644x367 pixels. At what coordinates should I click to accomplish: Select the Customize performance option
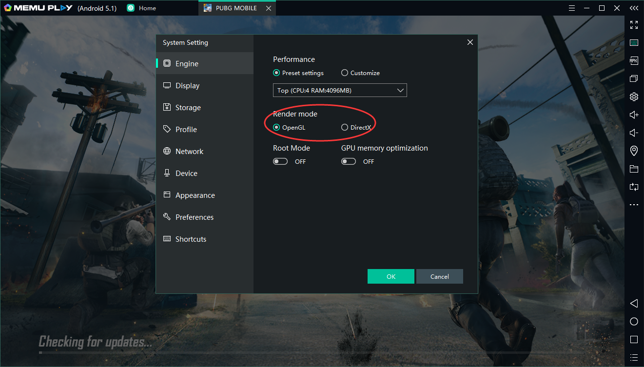[x=345, y=73]
